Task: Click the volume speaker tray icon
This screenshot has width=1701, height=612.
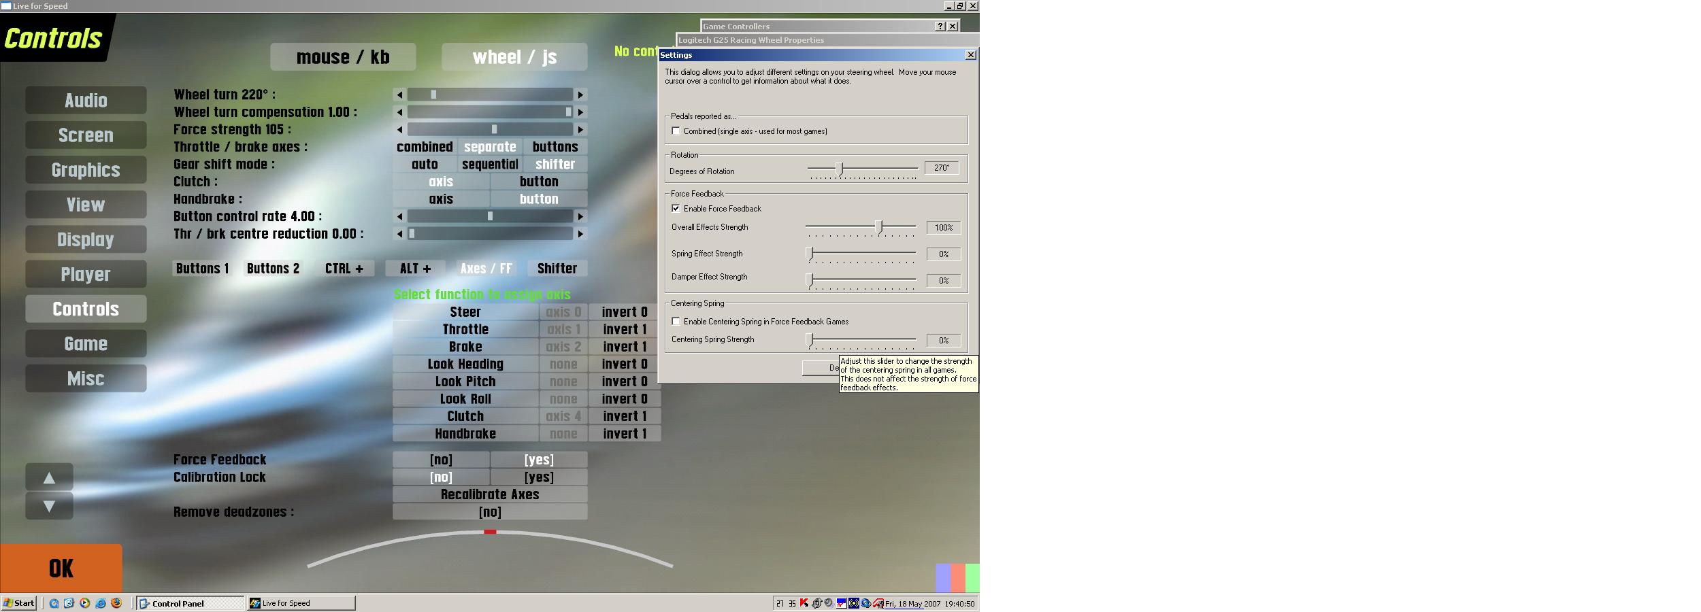Action: click(x=829, y=603)
